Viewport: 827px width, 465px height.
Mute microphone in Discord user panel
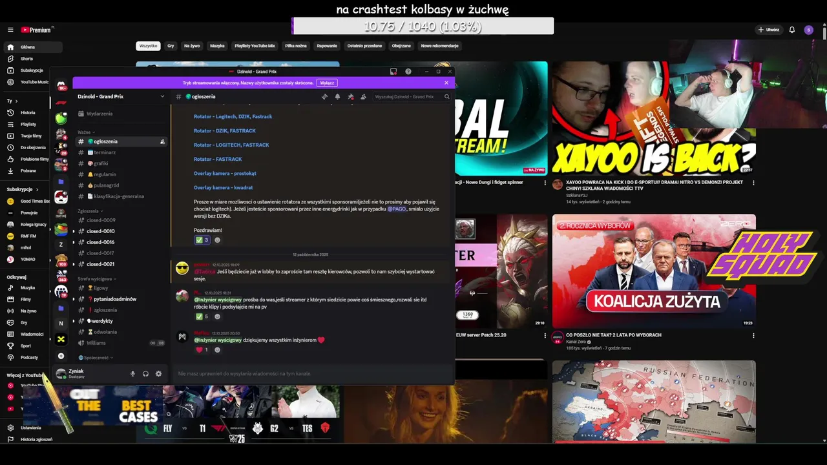132,373
